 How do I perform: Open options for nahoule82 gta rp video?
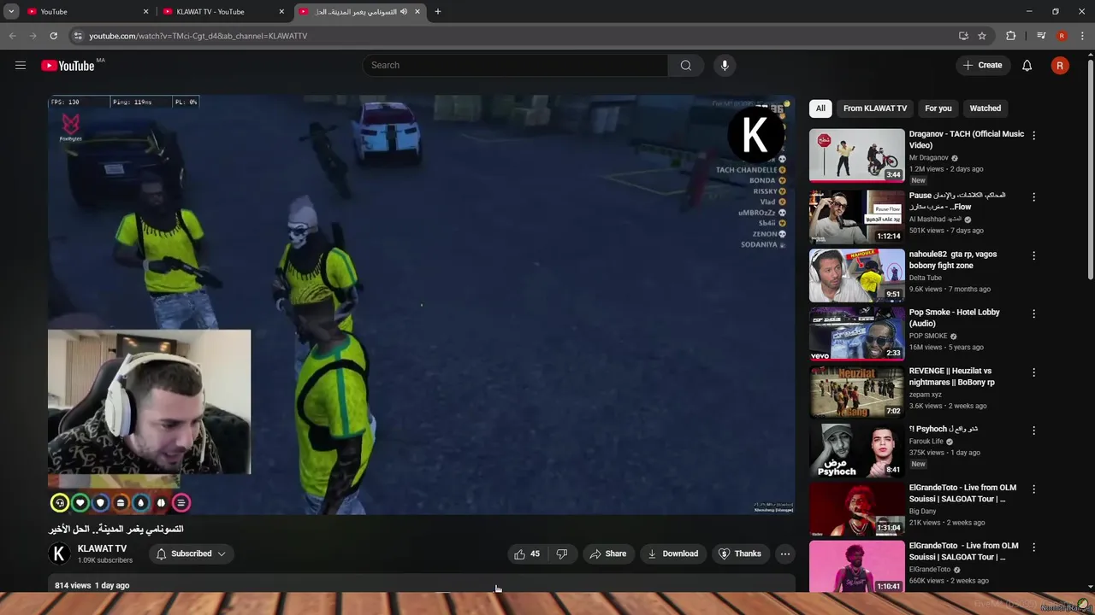pos(1033,255)
